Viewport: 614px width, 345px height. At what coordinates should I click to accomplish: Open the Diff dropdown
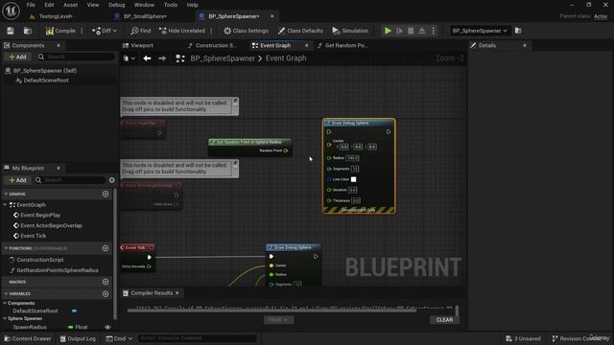tap(105, 31)
